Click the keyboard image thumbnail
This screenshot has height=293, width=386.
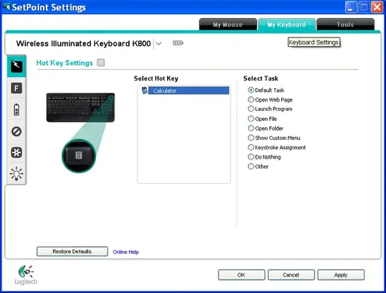(81, 108)
